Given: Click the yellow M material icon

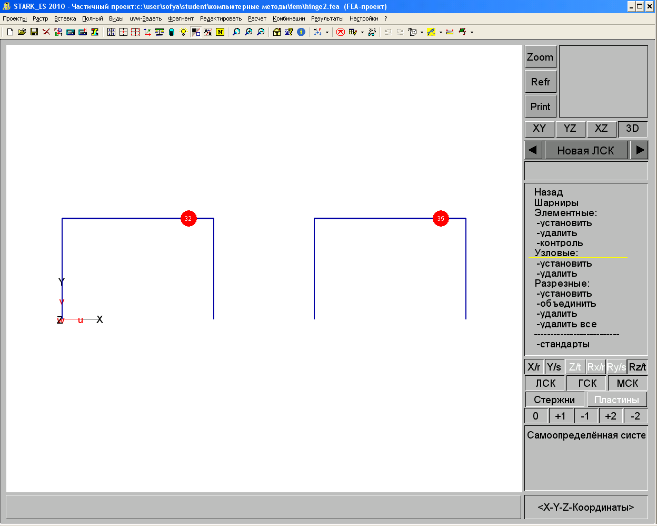Looking at the screenshot, I should pyautogui.click(x=220, y=32).
